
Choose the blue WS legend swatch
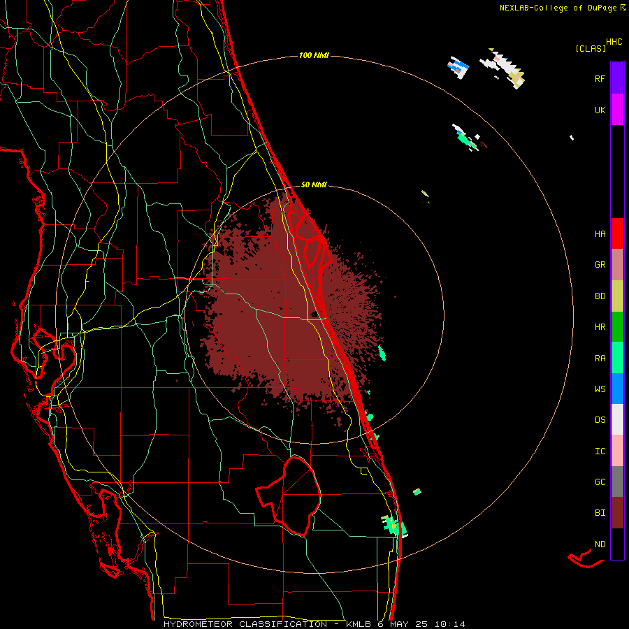pyautogui.click(x=617, y=389)
